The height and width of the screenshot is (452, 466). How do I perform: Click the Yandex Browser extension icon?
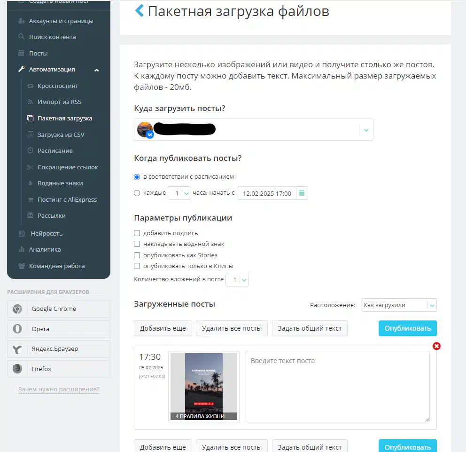[17, 349]
